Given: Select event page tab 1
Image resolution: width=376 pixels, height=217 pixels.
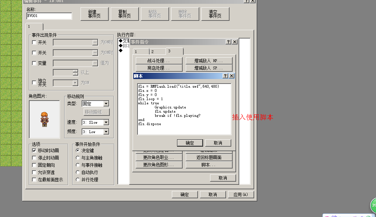Looking at the screenshot, I should (34, 26).
